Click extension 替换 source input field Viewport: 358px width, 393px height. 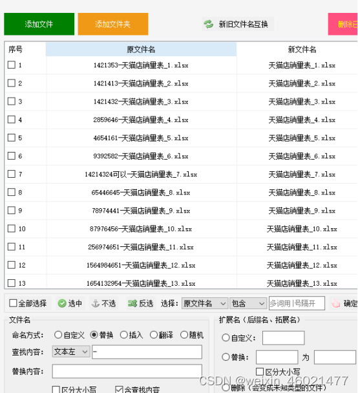point(277,357)
